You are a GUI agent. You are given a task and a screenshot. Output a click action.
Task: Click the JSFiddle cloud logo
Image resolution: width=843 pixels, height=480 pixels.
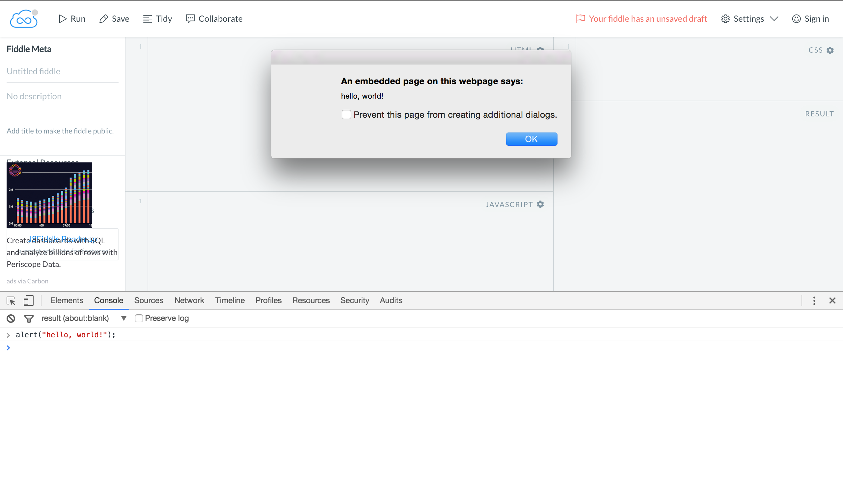[x=23, y=19]
